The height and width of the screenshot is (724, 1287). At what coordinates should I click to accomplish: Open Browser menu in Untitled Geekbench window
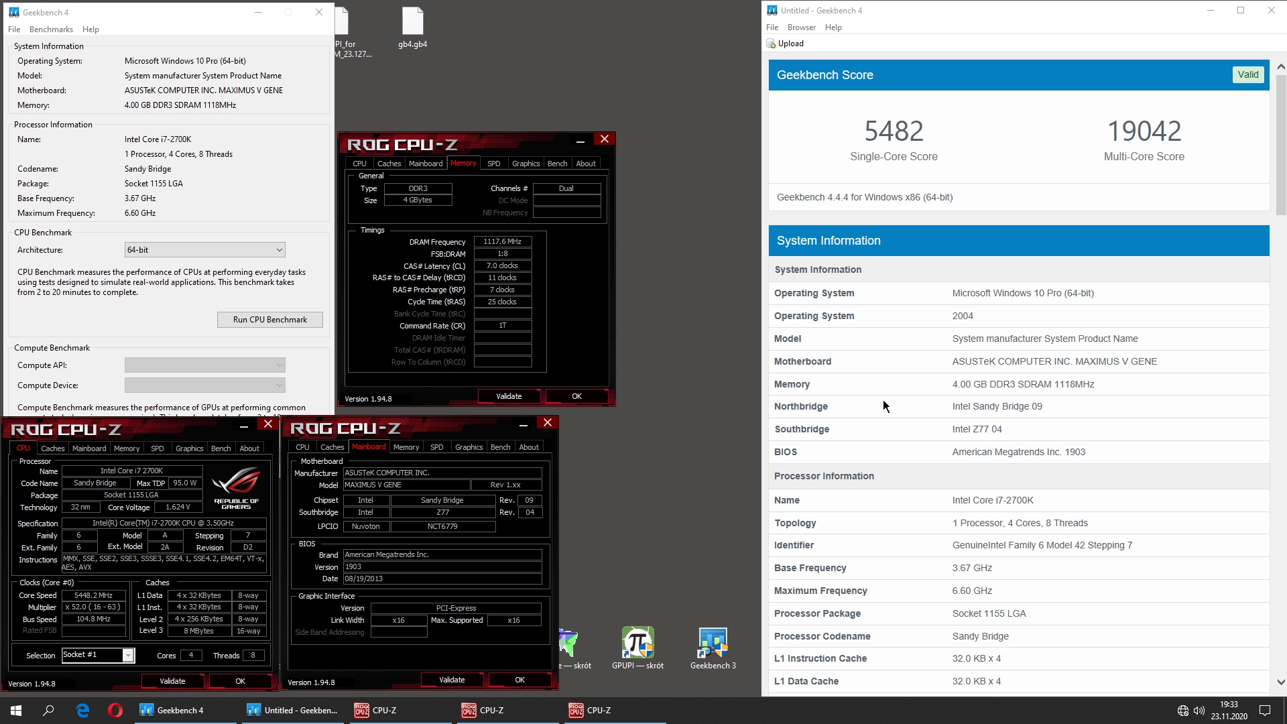click(802, 27)
